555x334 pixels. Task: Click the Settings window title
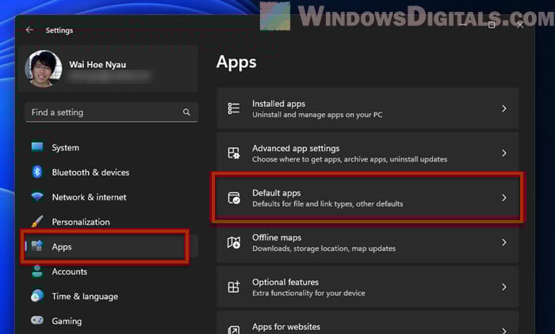(59, 30)
